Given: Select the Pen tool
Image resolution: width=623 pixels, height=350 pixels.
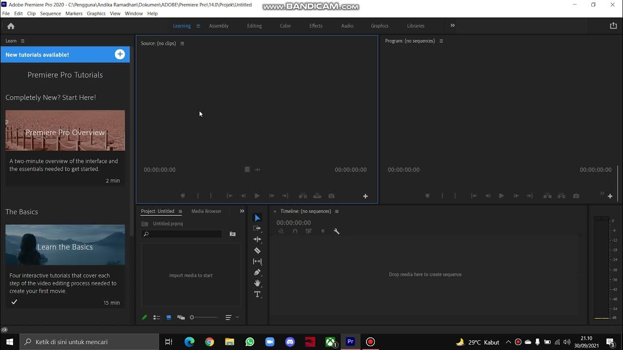Looking at the screenshot, I should [257, 272].
